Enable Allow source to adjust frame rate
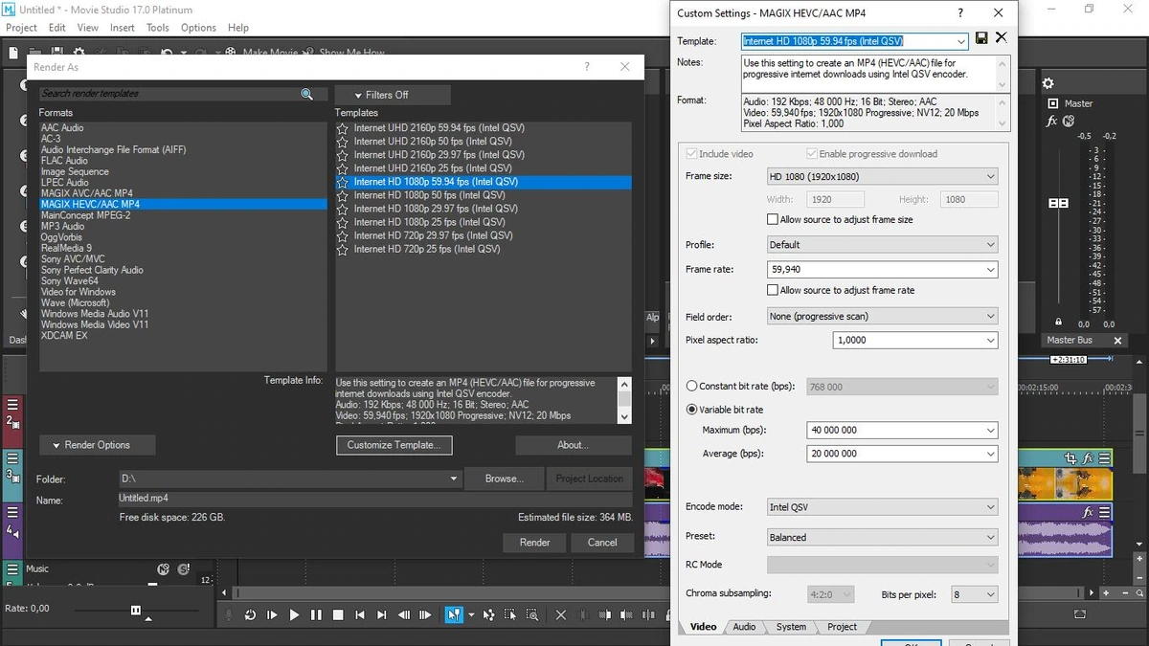Viewport: 1149px width, 646px height. pyautogui.click(x=773, y=290)
